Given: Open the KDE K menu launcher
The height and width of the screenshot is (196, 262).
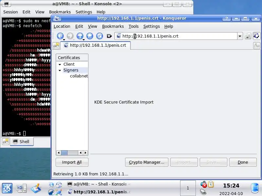Looking at the screenshot, I should (x=7, y=188).
